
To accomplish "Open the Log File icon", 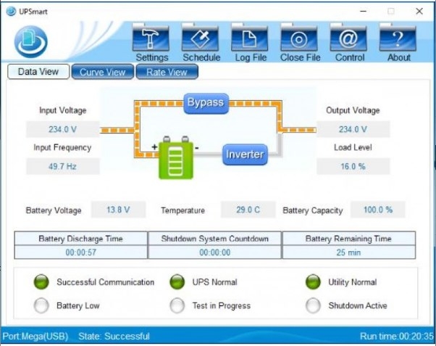I will [x=250, y=39].
